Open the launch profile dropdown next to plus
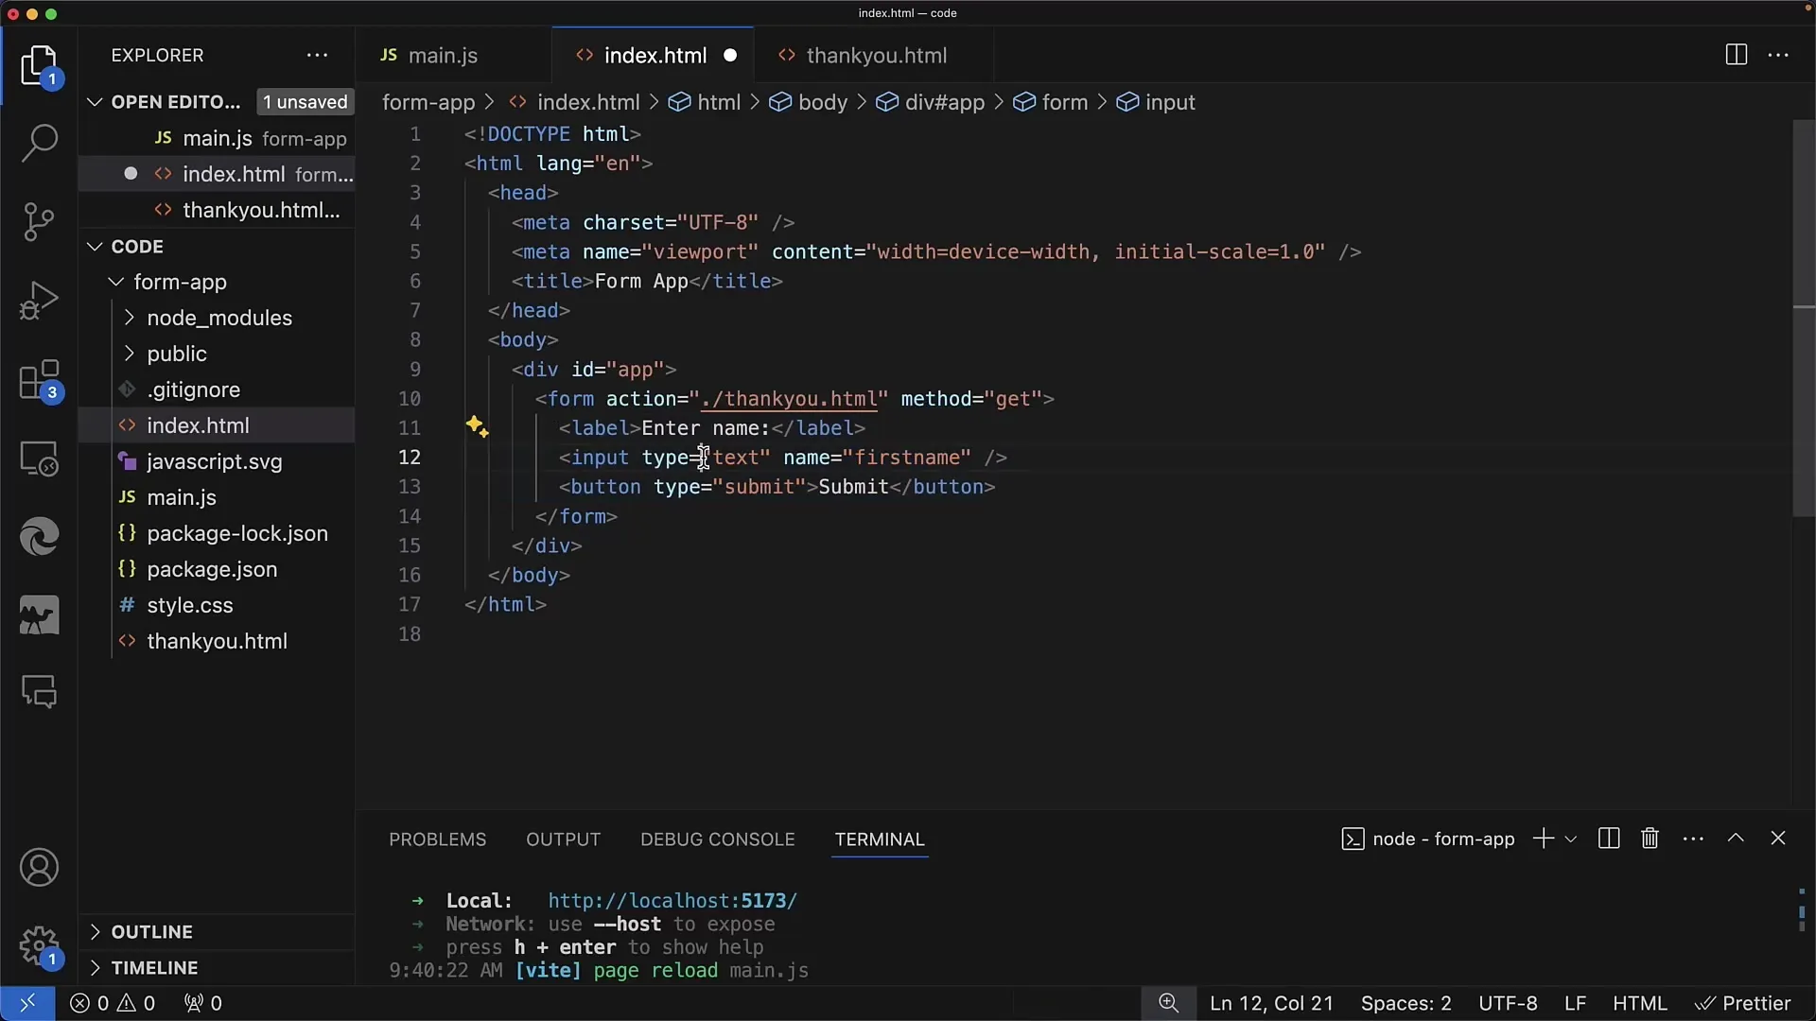 (1571, 839)
